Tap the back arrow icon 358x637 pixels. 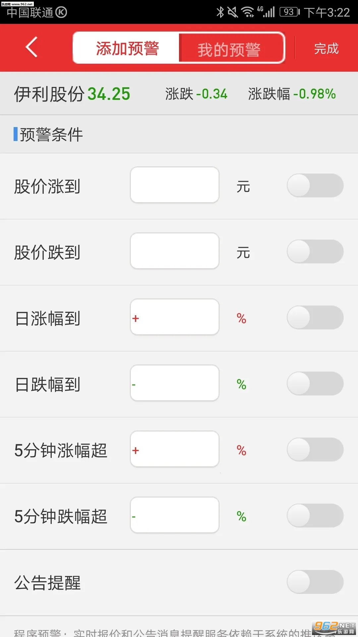click(32, 47)
